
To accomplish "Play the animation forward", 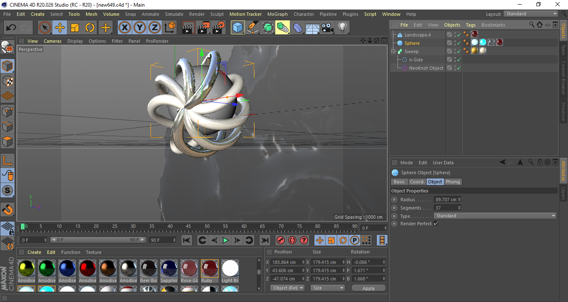I will (225, 240).
